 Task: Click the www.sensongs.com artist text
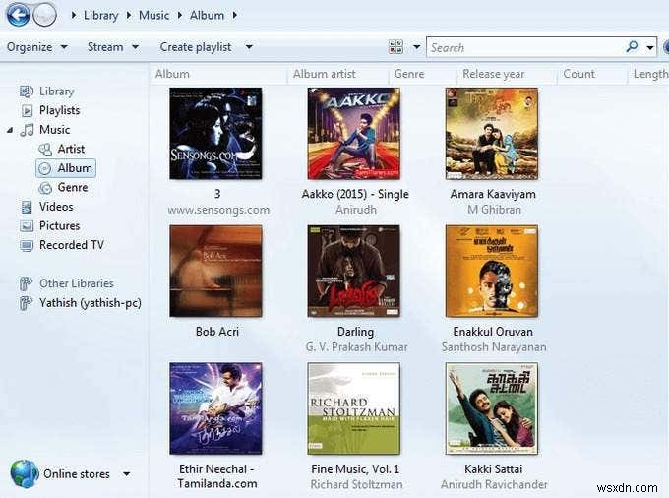click(218, 210)
